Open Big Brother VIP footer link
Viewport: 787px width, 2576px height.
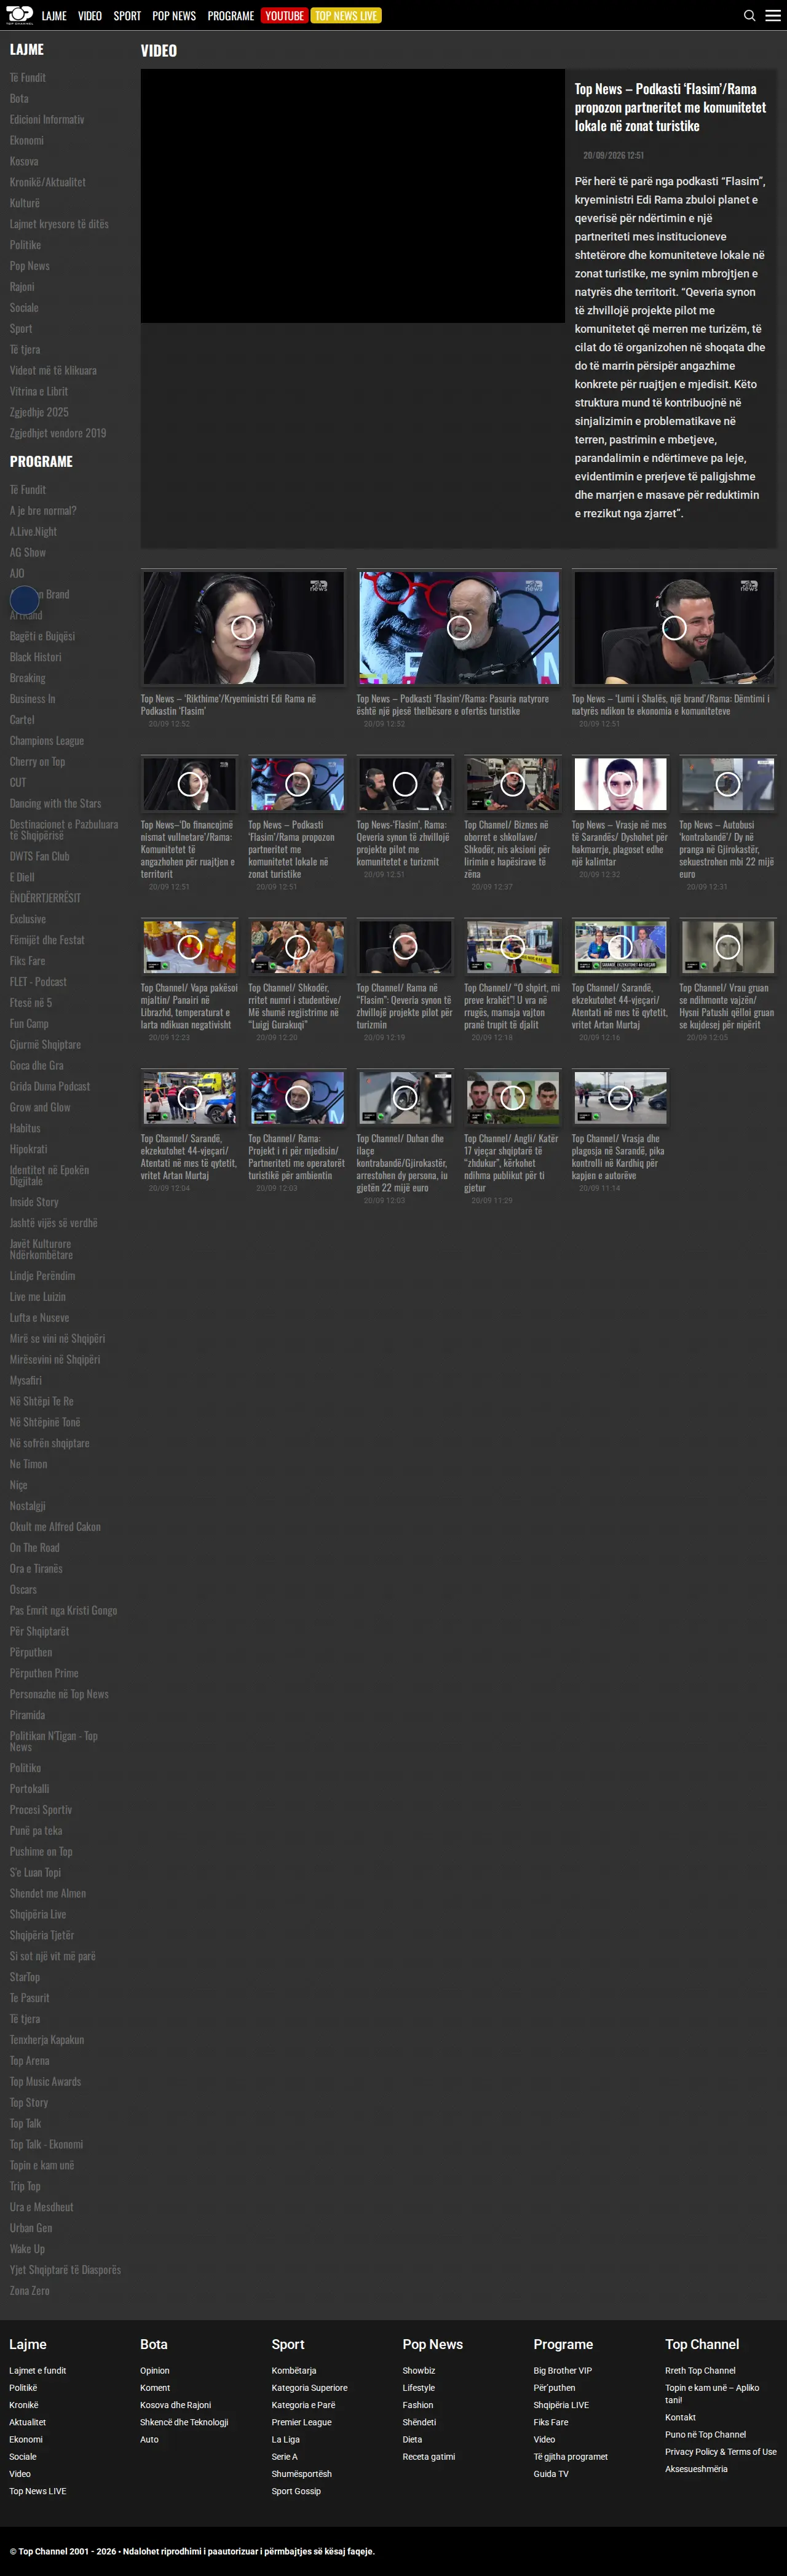click(563, 2370)
